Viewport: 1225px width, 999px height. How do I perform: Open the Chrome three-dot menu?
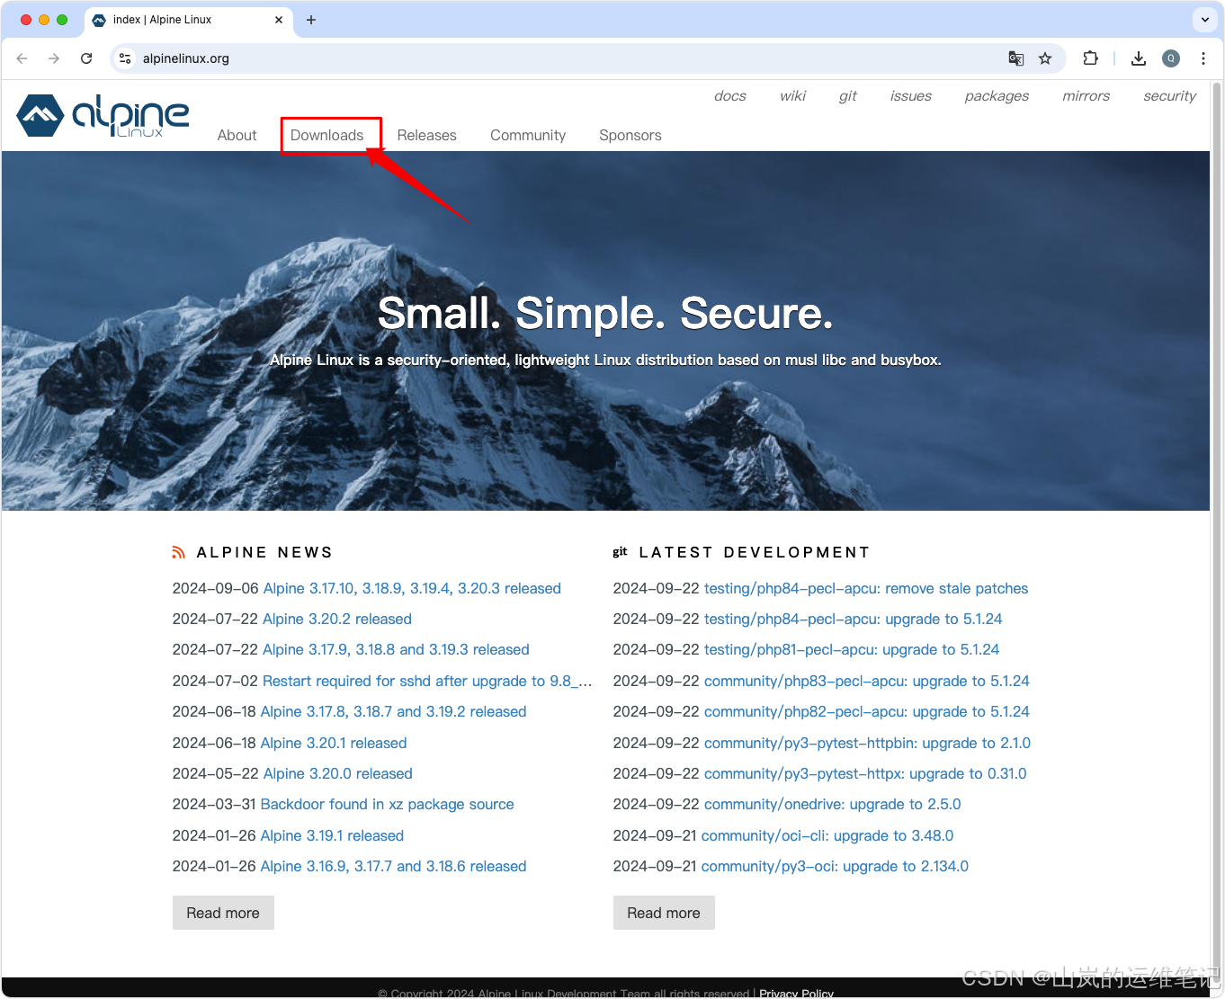pyautogui.click(x=1203, y=58)
